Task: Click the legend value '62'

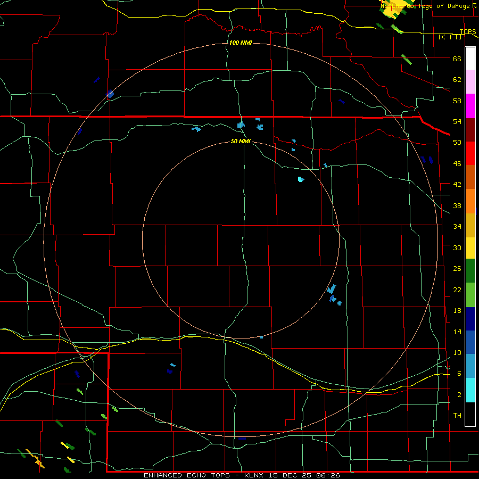Action: tap(457, 80)
